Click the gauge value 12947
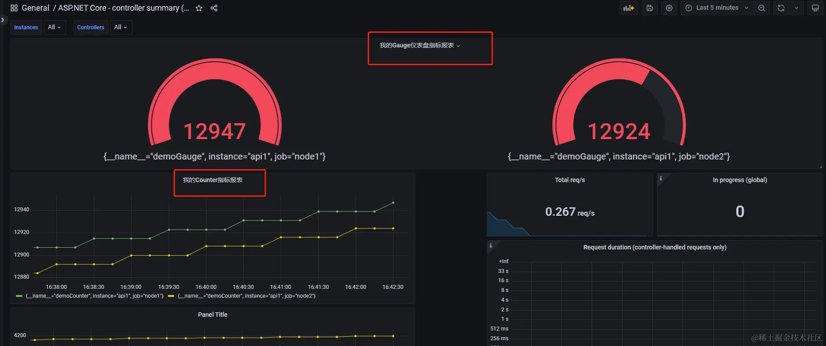826x346 pixels. click(214, 132)
